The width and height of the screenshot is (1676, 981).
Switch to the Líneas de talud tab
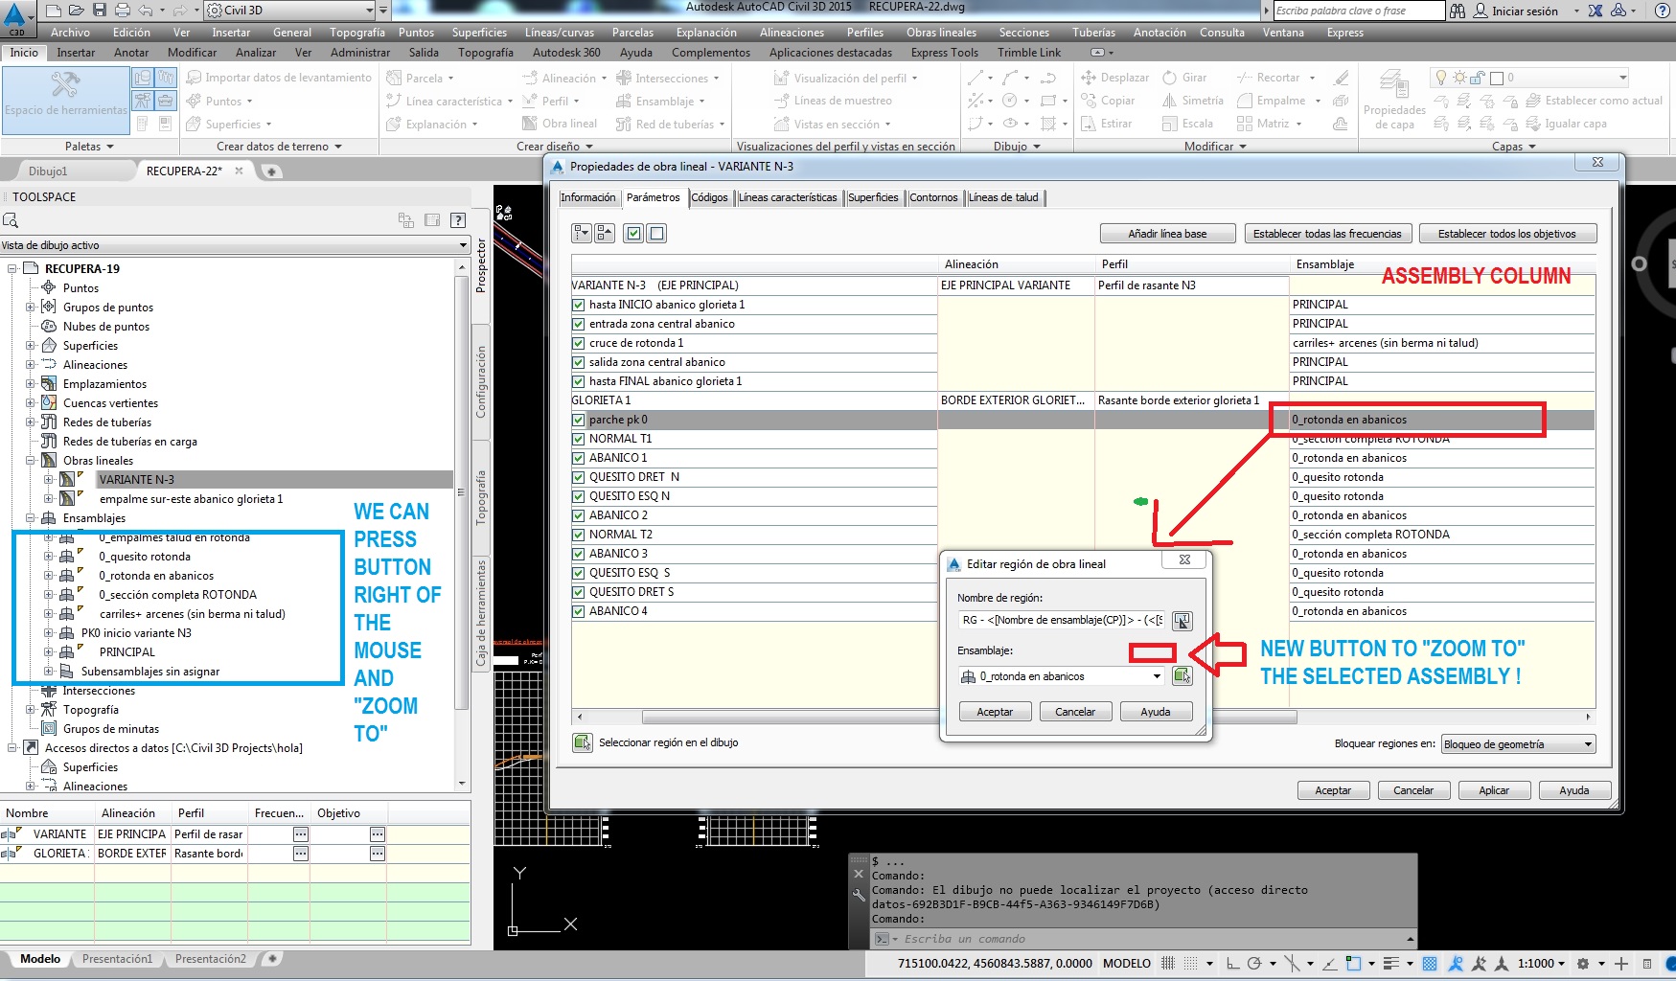pos(1003,197)
